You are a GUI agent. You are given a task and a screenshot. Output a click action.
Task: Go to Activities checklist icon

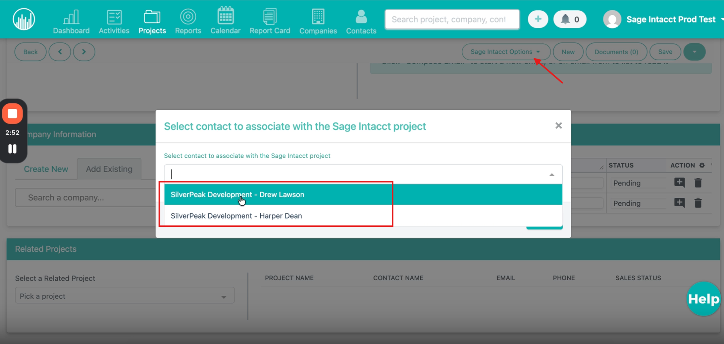click(x=114, y=17)
